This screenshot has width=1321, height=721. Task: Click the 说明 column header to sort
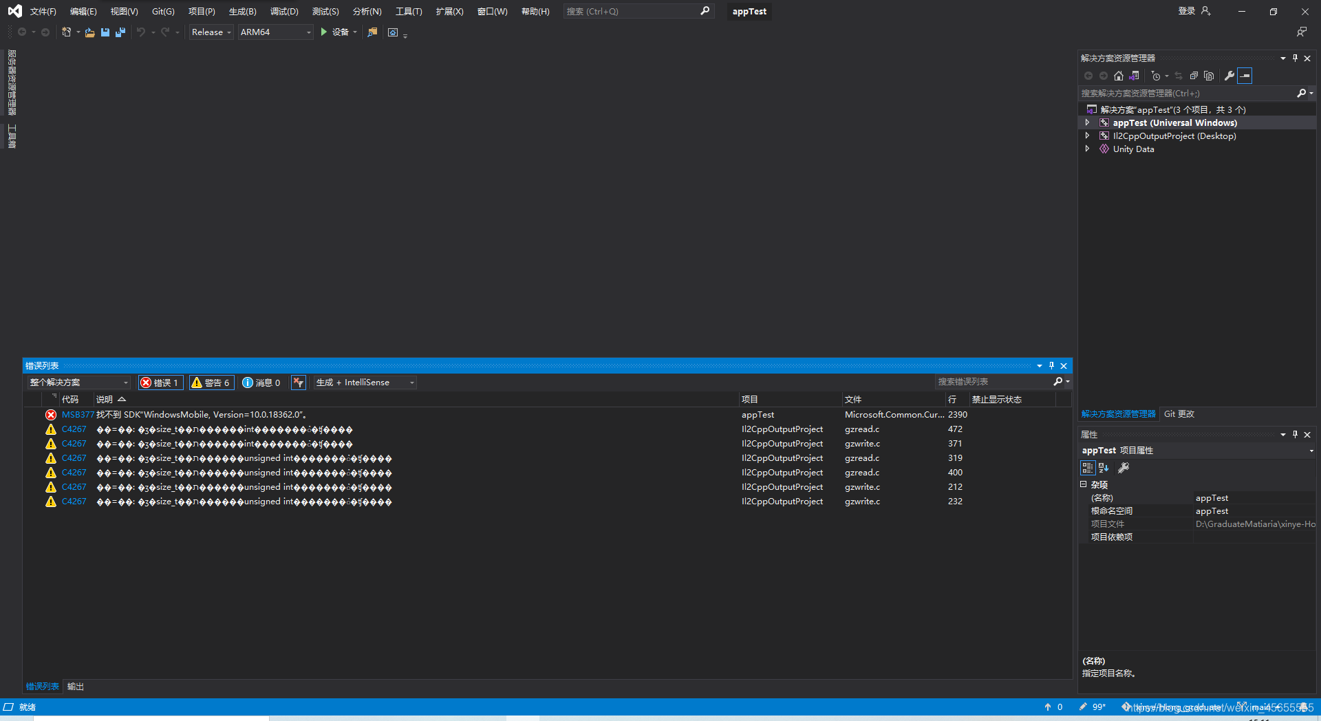pyautogui.click(x=416, y=399)
